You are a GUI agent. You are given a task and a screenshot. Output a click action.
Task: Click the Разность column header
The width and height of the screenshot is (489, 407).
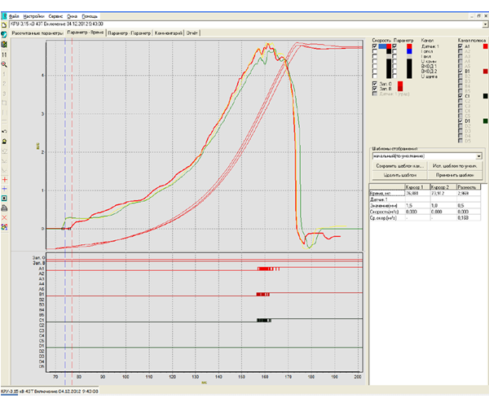(468, 187)
